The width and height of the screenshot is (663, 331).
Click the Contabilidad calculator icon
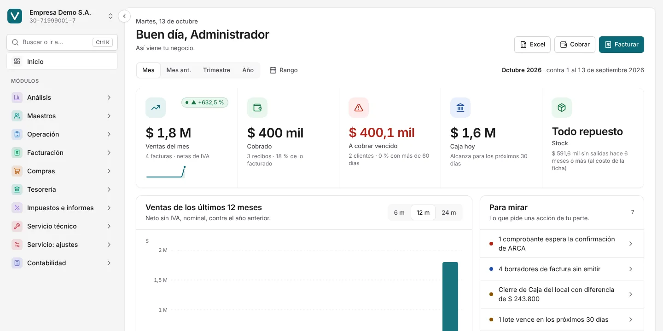(17, 263)
